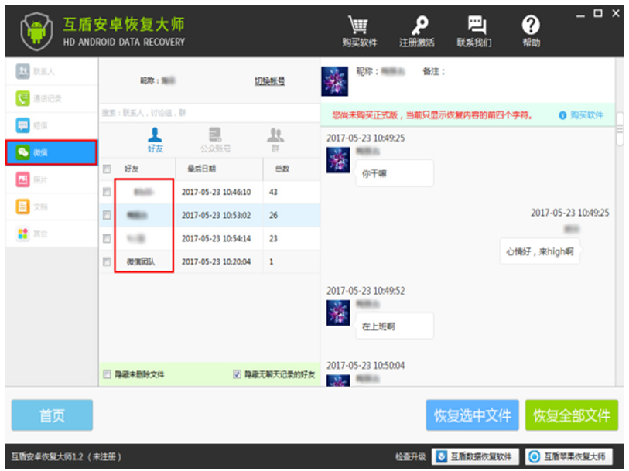629x471 pixels.
Task: Open 文档 documents in sidebar
Action: 51,206
